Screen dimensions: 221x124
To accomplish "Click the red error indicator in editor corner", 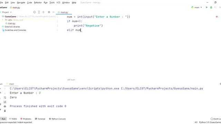I will [217, 17].
